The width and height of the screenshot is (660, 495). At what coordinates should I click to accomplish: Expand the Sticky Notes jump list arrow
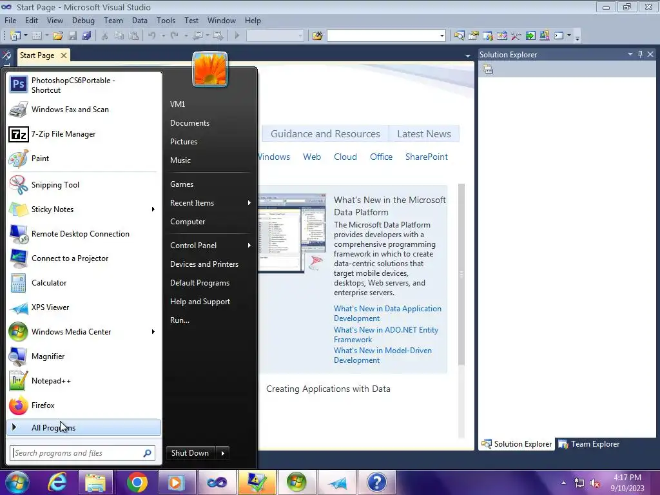pyautogui.click(x=153, y=209)
